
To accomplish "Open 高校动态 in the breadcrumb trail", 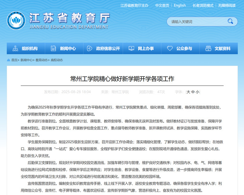I will 57,60.
